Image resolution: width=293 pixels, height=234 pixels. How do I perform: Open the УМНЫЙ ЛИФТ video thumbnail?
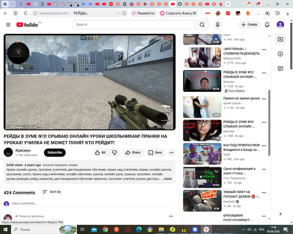pyautogui.click(x=202, y=201)
